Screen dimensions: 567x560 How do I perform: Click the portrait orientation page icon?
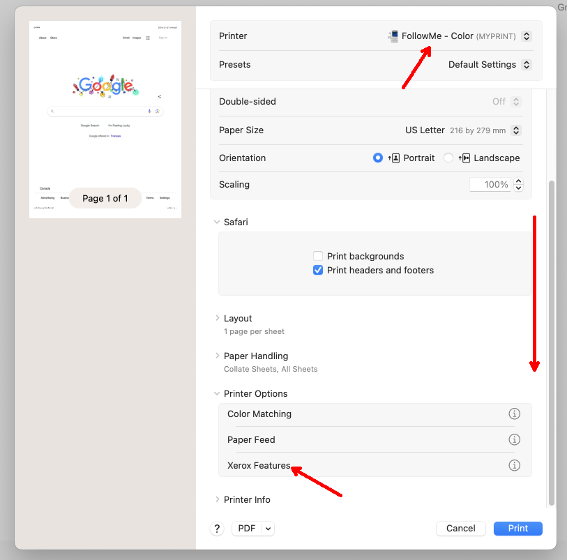click(394, 158)
